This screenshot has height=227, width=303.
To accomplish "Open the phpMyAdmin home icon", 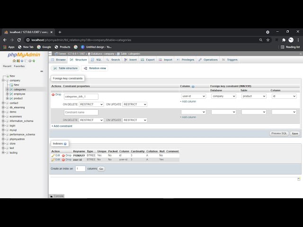I will coord(14,61).
